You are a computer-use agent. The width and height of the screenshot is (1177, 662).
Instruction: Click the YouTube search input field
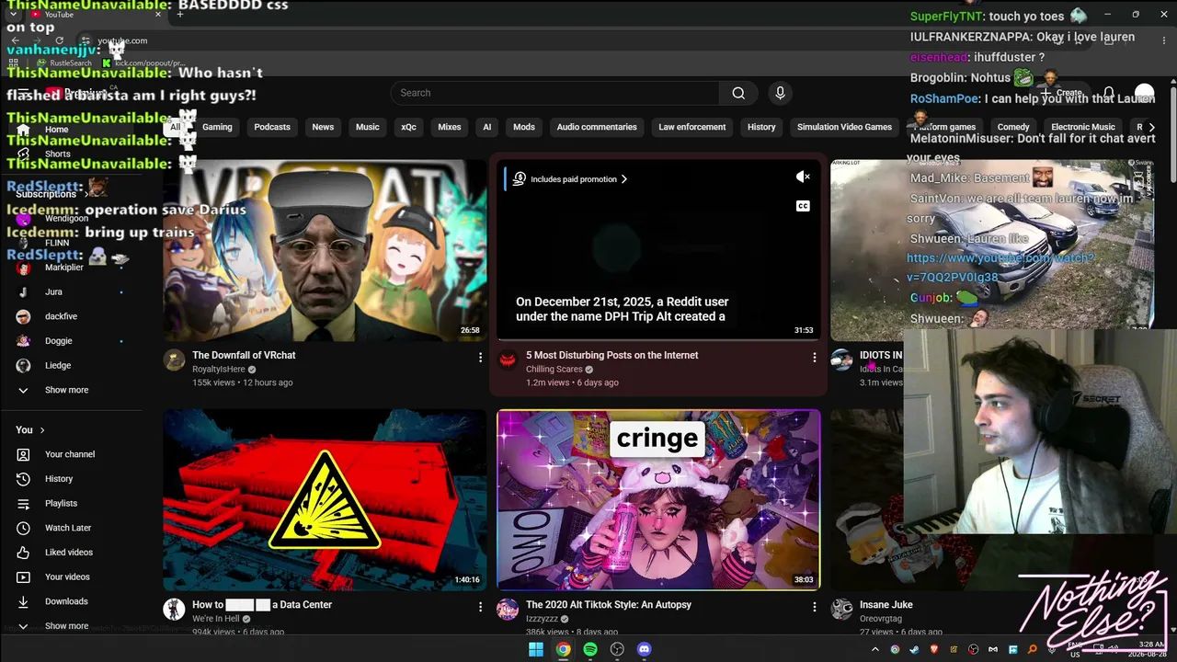click(555, 93)
